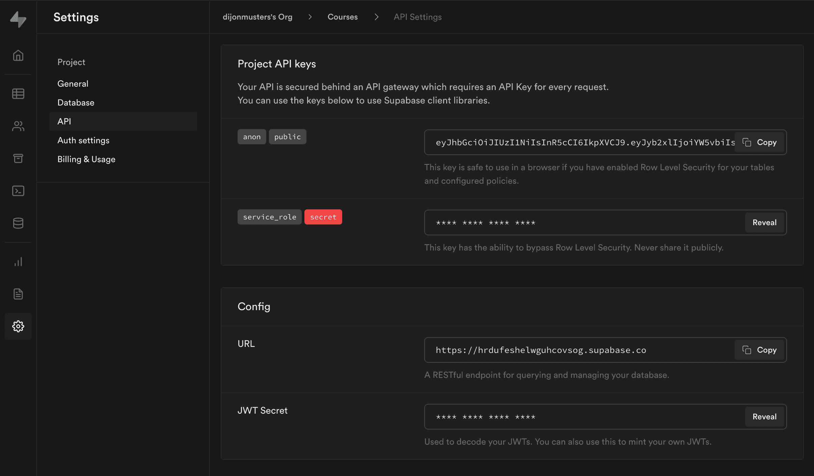
Task: Select the Settings gear icon
Action: pos(18,326)
